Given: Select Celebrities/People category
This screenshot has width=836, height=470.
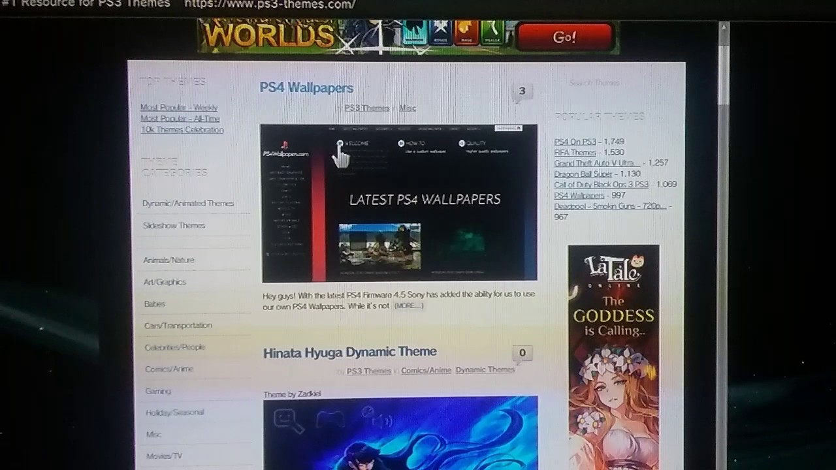Looking at the screenshot, I should [x=175, y=347].
